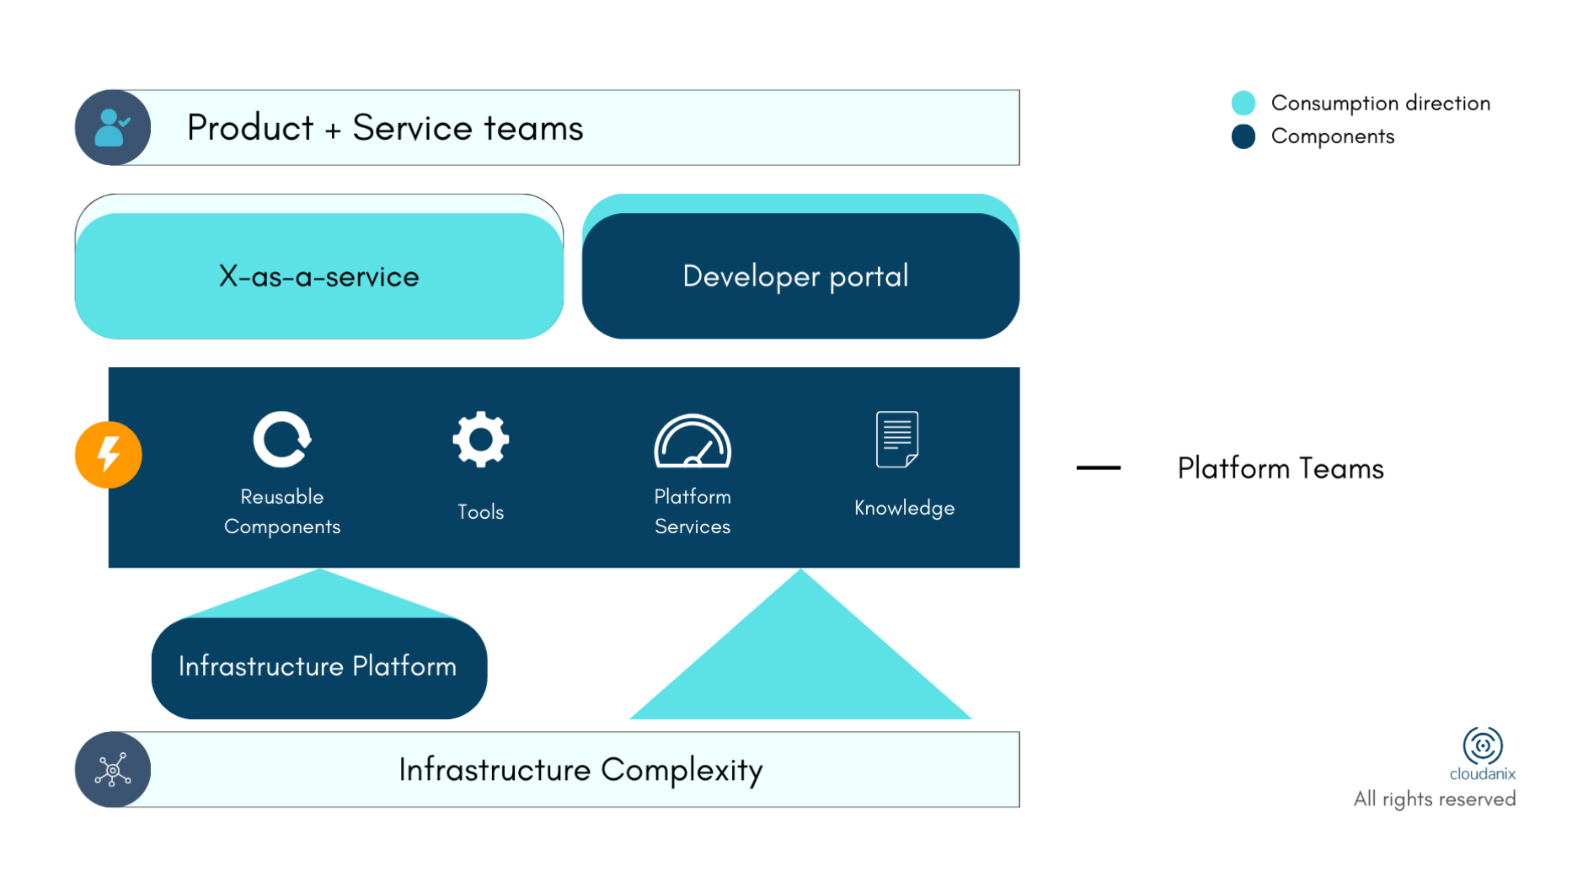Screen dimensions: 1583x876
Task: Click the user checkmark icon beside Product teams
Action: pyautogui.click(x=112, y=128)
